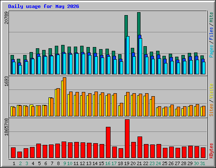Select day 12 on the date axis
This screenshot has width=216, height=168.
82,163
